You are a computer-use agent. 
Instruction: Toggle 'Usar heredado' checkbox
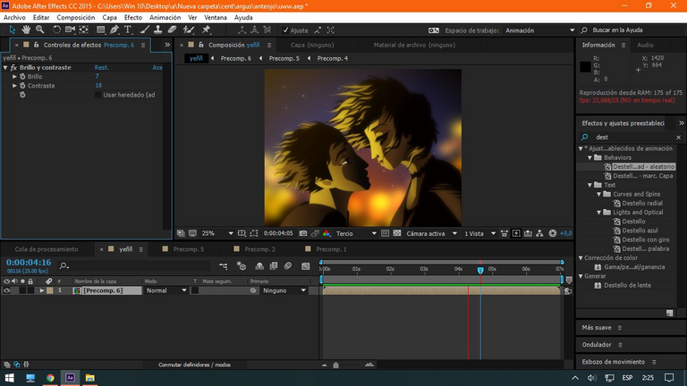pyautogui.click(x=98, y=95)
